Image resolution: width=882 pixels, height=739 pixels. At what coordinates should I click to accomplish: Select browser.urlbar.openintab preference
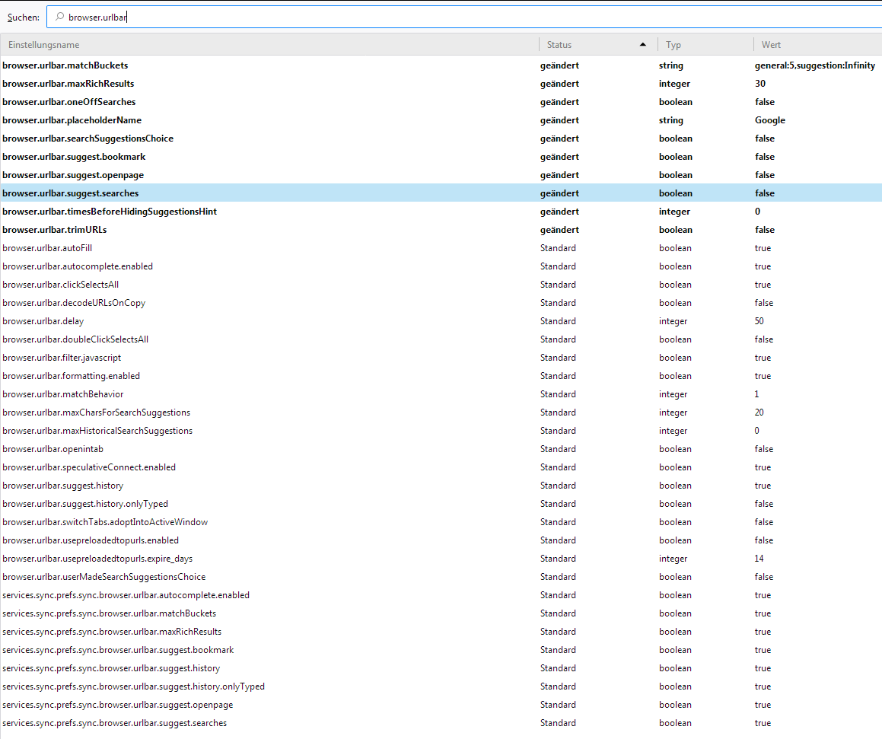(441, 449)
